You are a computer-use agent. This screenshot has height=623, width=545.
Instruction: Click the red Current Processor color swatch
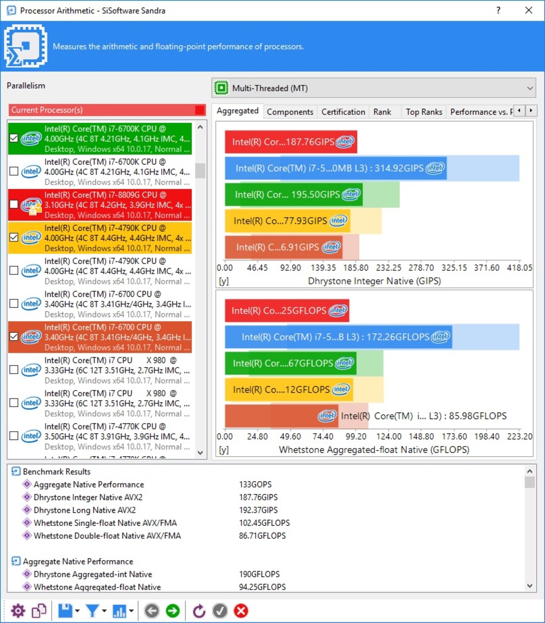tap(200, 110)
